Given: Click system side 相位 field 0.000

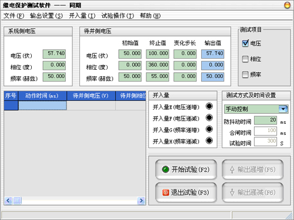Looking at the screenshot, I should [54, 65].
